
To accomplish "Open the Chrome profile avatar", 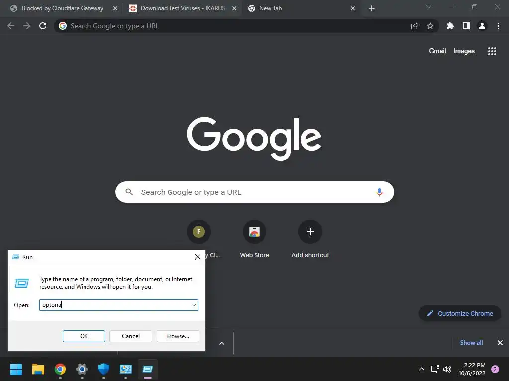I will 482,26.
